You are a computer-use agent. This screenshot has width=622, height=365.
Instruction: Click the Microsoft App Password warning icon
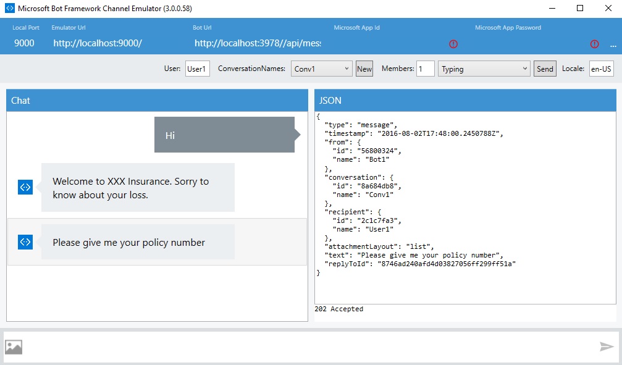[x=594, y=44]
